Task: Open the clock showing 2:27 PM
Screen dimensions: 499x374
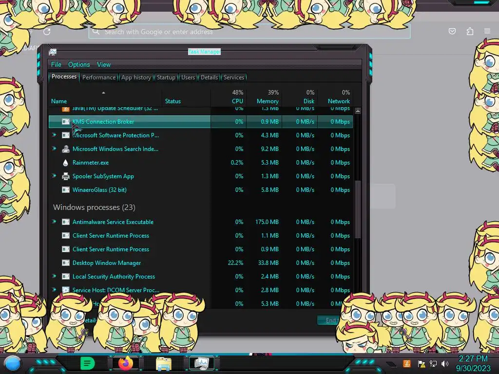Action: click(x=473, y=363)
